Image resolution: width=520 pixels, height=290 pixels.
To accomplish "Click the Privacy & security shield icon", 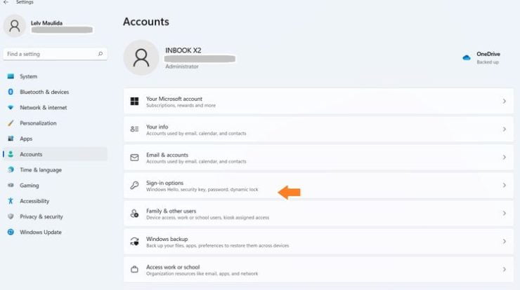I will coord(11,217).
